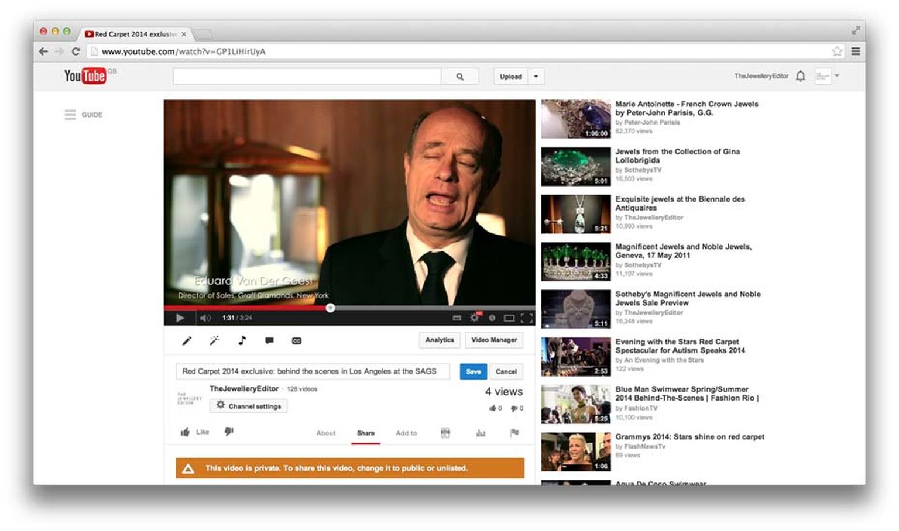This screenshot has width=899, height=531.
Task: Enter fullscreen with the fullscreen icon
Action: pos(527,318)
